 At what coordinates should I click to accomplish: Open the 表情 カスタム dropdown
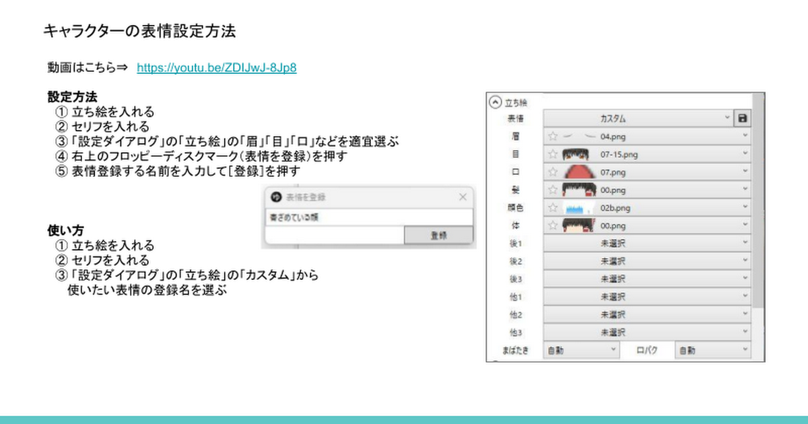click(638, 118)
